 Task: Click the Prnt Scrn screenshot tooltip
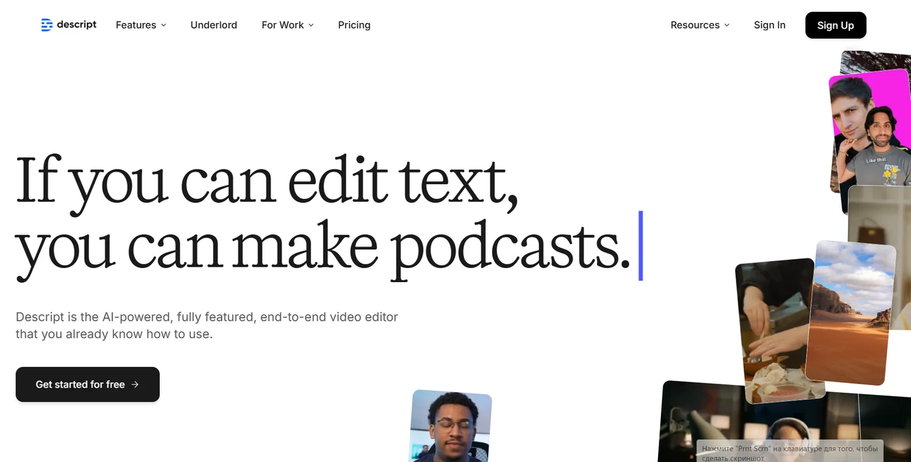[790, 451]
